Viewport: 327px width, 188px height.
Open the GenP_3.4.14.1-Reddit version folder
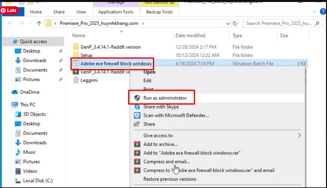pyautogui.click(x=110, y=47)
